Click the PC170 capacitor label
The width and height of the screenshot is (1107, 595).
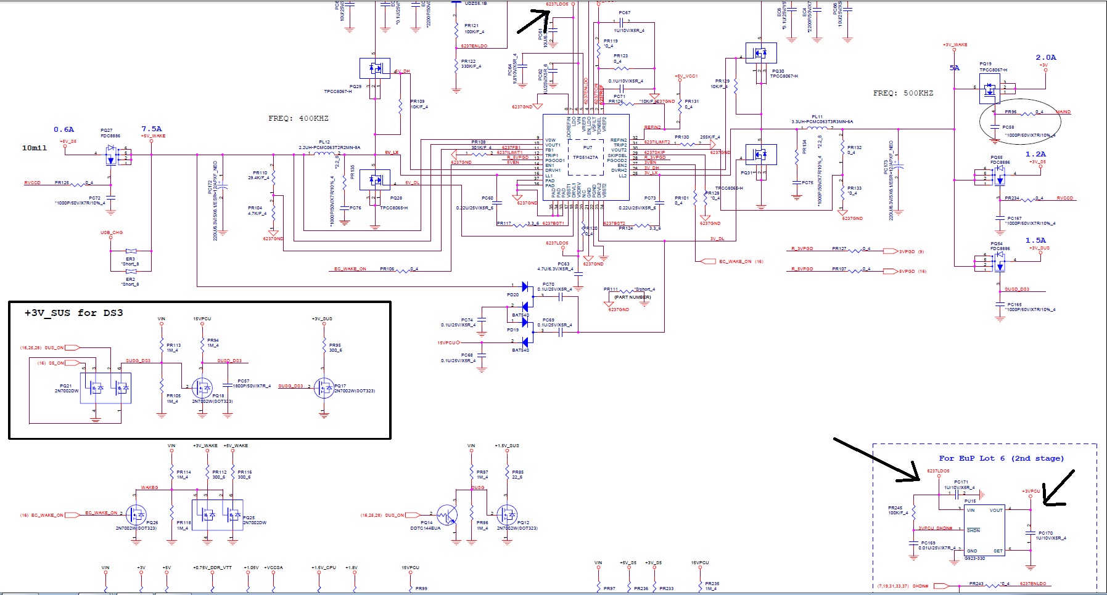tap(1045, 533)
